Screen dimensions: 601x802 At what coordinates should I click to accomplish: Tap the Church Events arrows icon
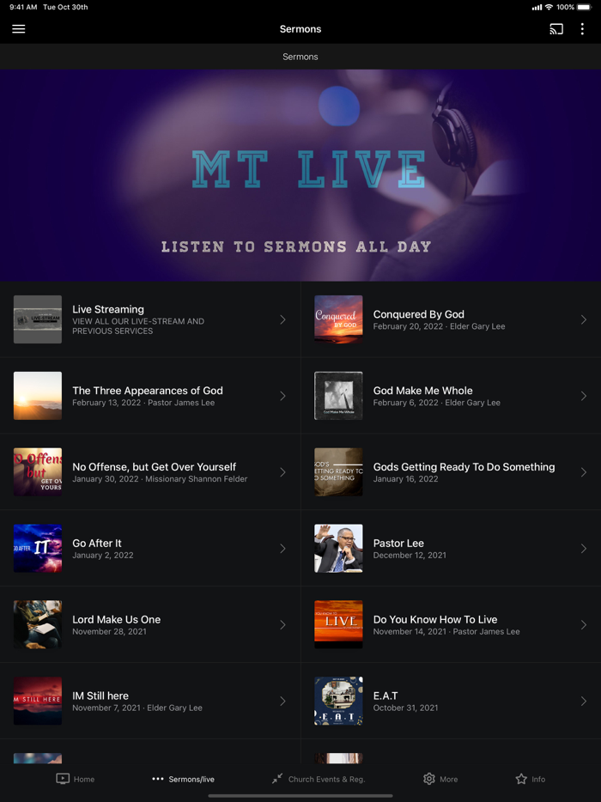pyautogui.click(x=277, y=779)
